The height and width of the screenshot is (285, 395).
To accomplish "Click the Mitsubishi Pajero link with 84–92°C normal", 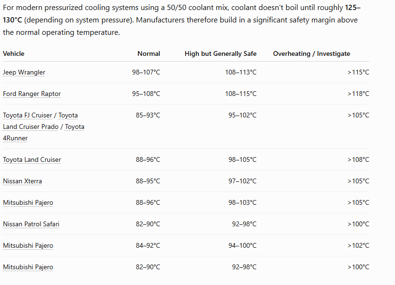I will tap(28, 245).
